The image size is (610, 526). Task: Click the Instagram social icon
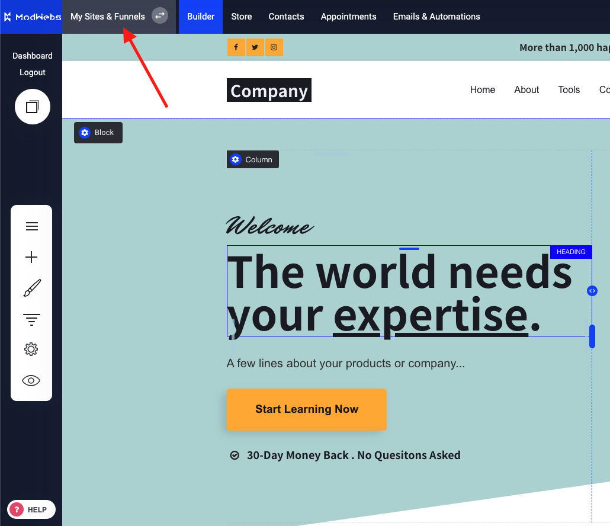(x=274, y=47)
